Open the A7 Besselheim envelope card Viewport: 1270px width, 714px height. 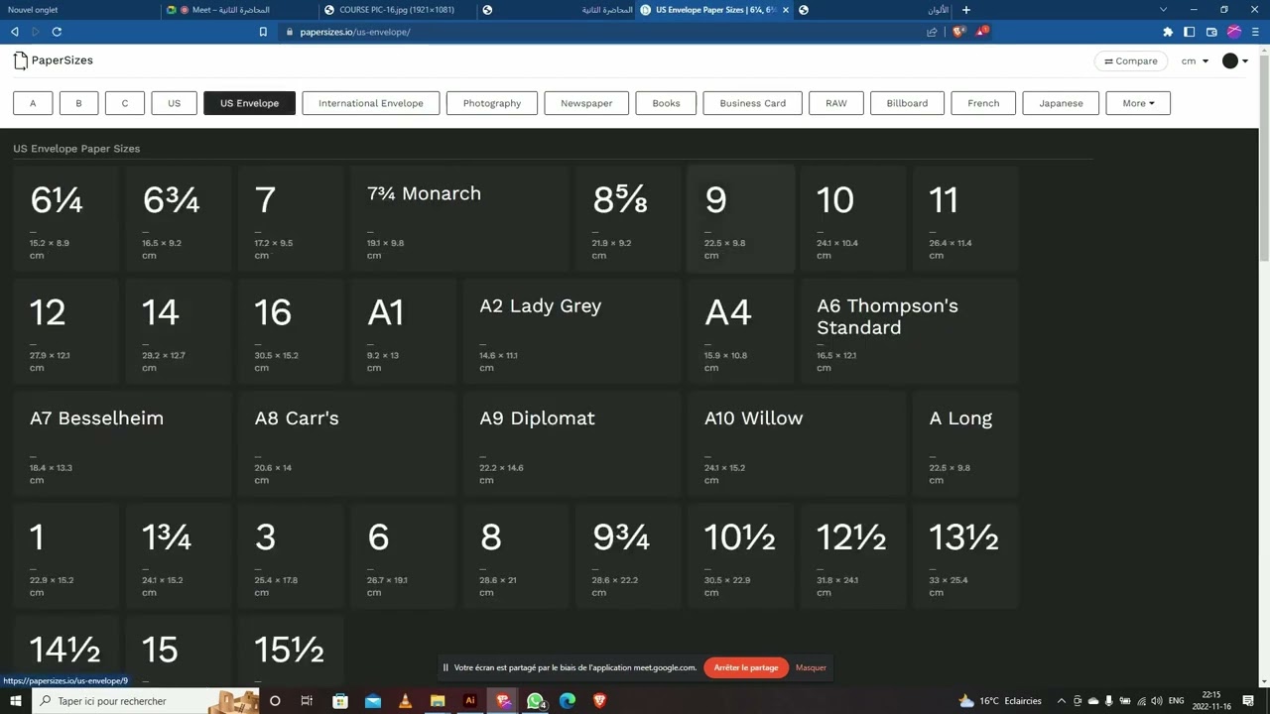coord(122,442)
